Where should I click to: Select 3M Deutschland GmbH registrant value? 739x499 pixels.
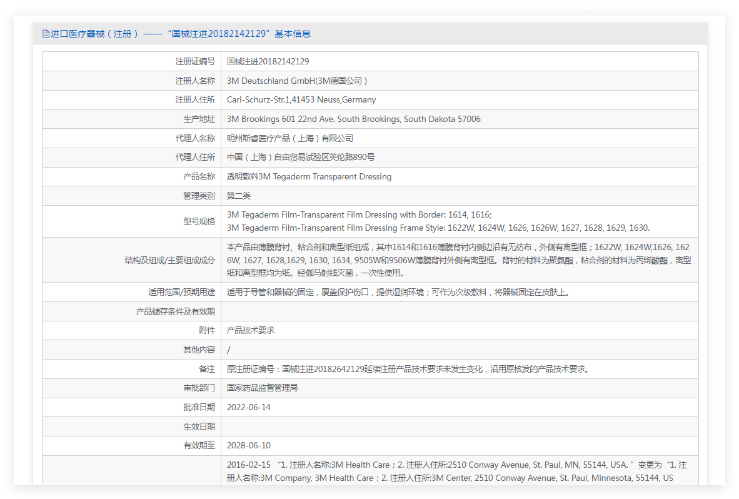pyautogui.click(x=297, y=81)
